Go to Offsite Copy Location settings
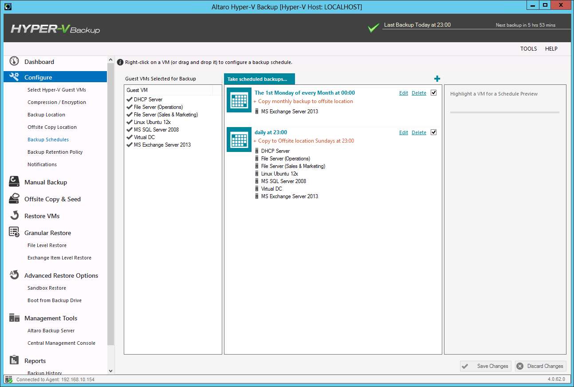Viewport: 574px width, 387px height. (x=52, y=127)
